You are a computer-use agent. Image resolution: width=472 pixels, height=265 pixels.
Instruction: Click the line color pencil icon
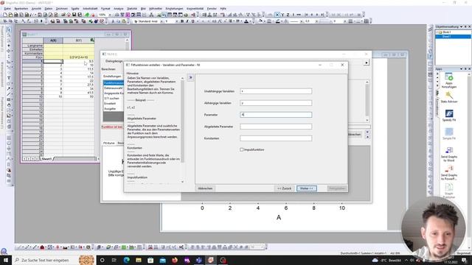coord(277,21)
